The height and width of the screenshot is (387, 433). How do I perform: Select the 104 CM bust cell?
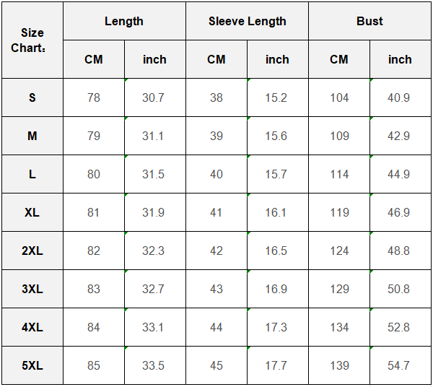click(339, 97)
